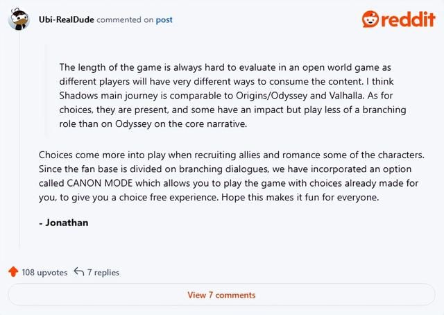Follow the "post" link in header
The image size is (444, 315).
click(164, 19)
